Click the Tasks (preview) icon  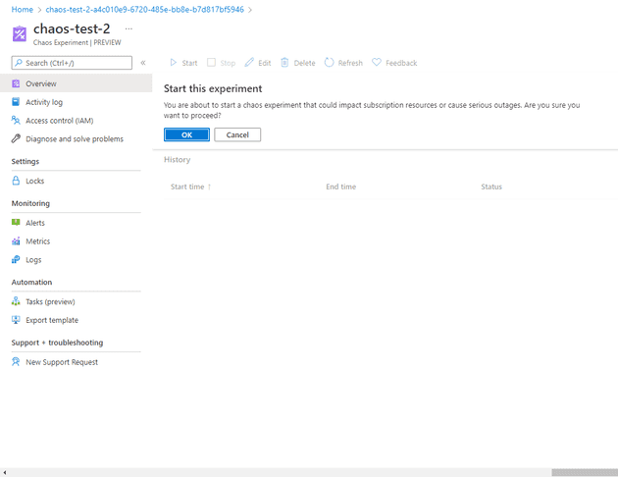[x=16, y=301]
